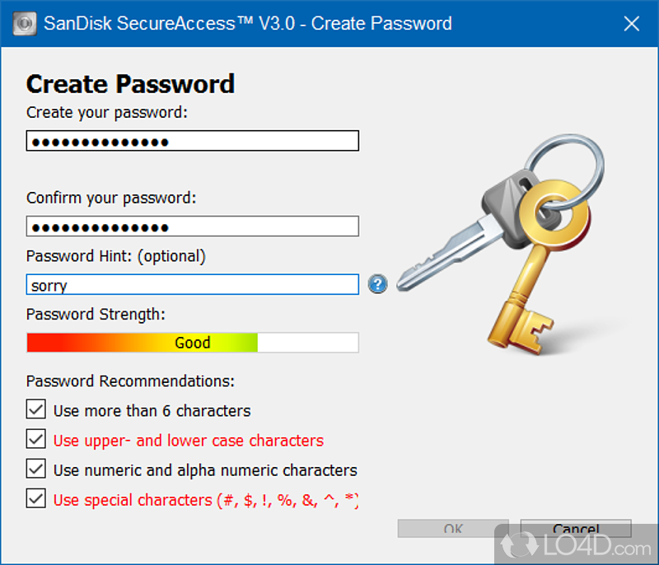Toggle the 'Use special characters' checkbox
This screenshot has height=565, width=659.
36,499
